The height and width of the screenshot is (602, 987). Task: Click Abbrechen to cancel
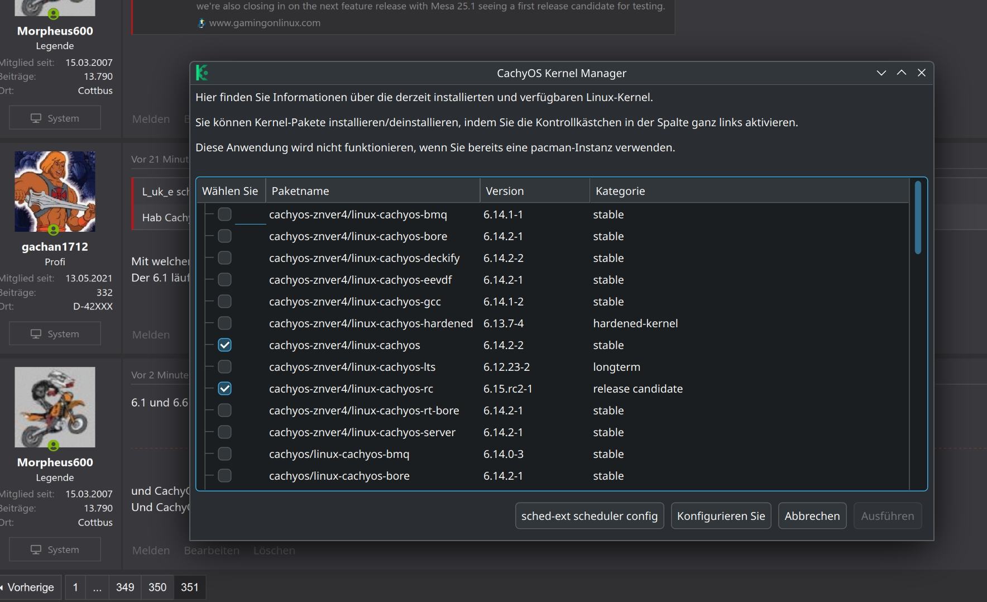(812, 516)
